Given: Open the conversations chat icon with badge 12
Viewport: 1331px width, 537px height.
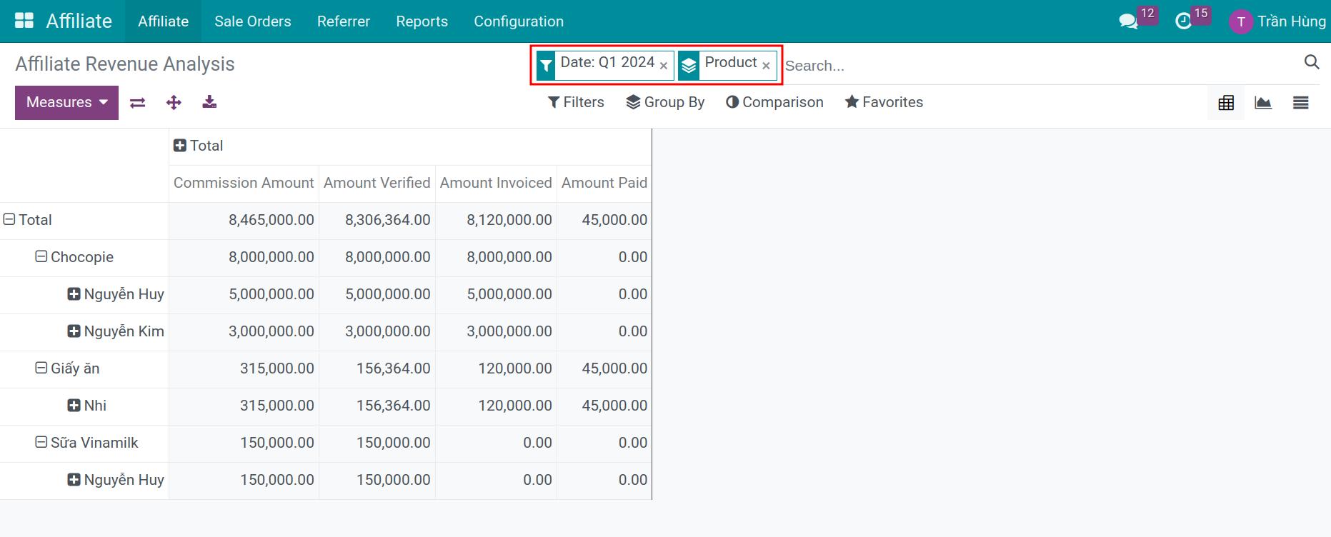Looking at the screenshot, I should point(1129,21).
